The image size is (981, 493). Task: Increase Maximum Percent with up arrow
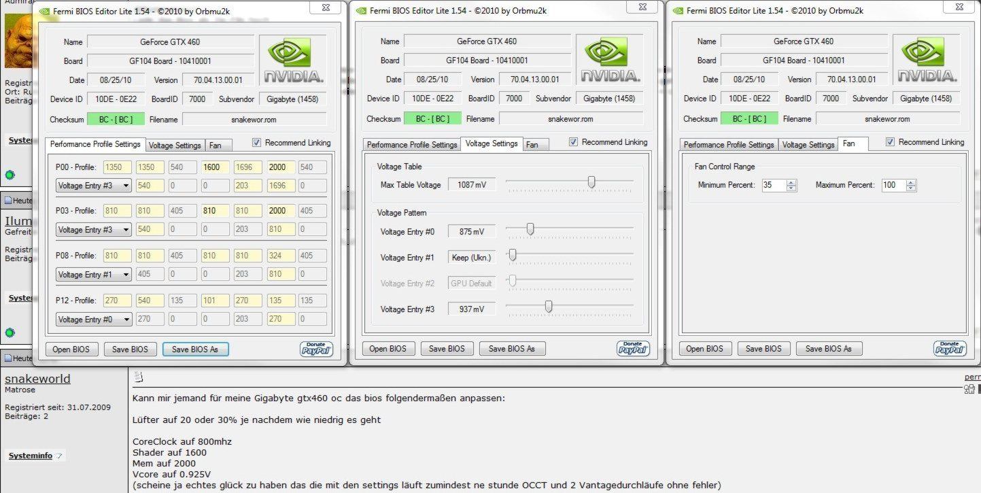(911, 182)
